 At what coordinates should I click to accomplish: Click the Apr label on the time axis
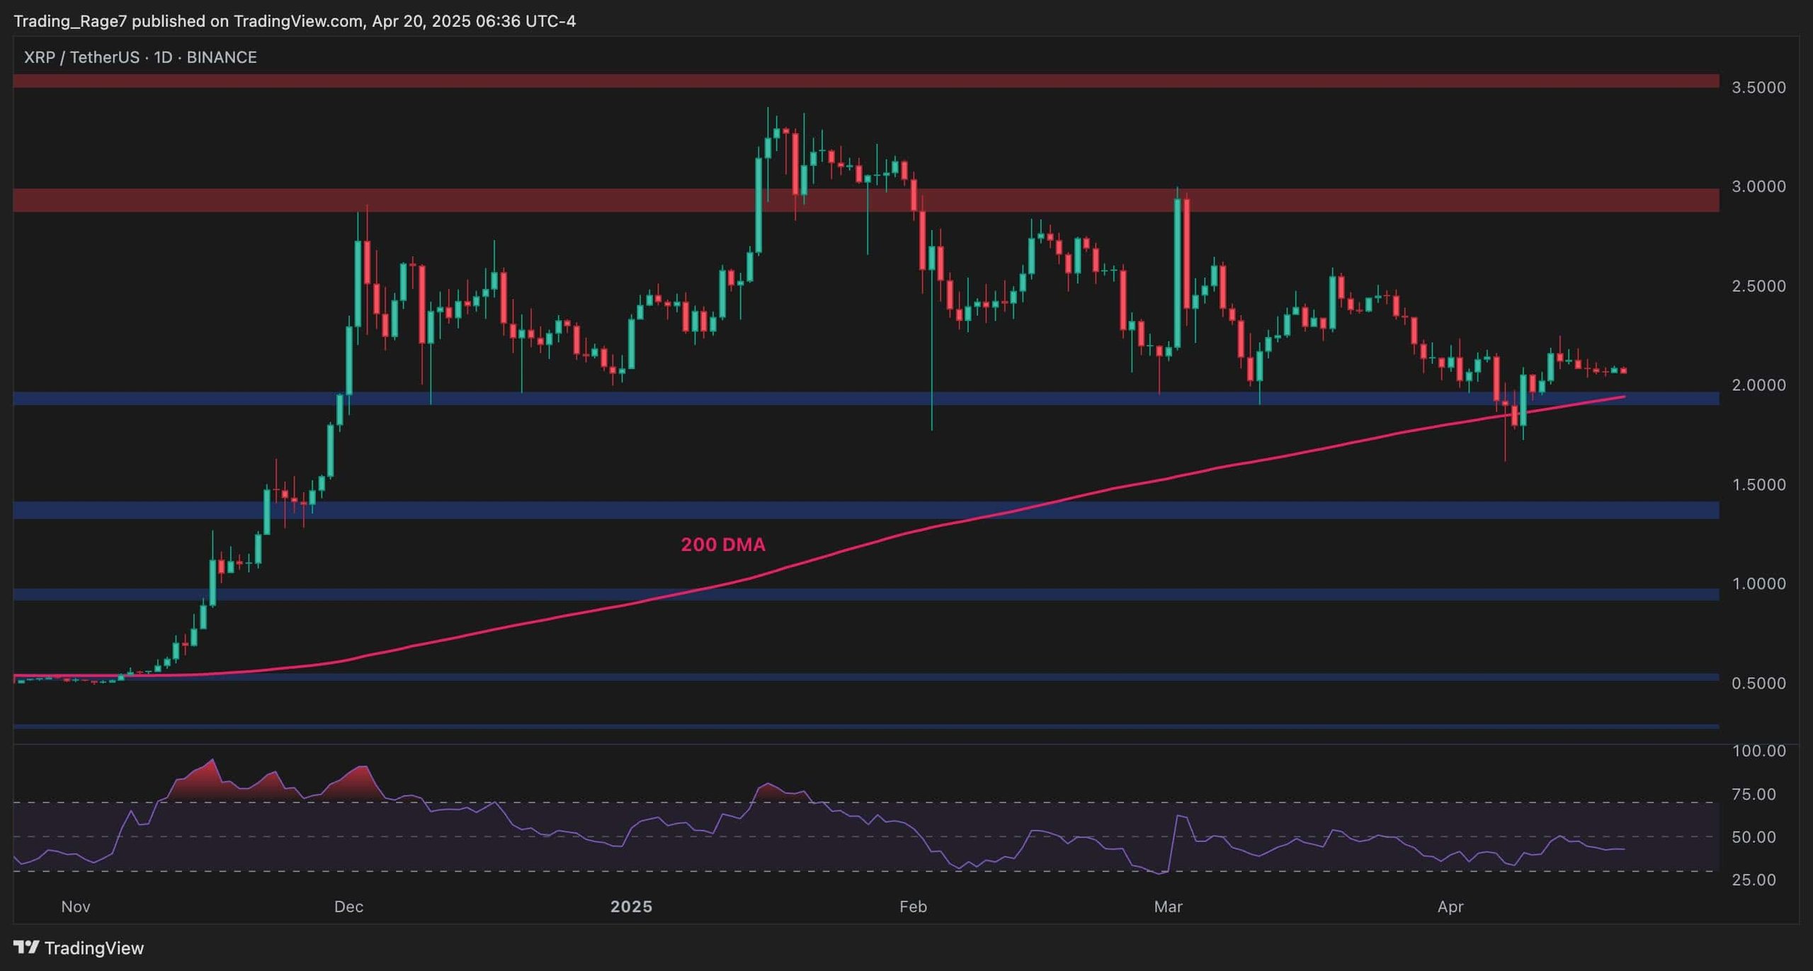[1450, 907]
